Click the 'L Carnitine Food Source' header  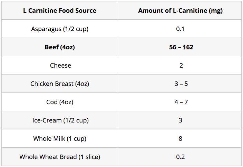point(60,11)
